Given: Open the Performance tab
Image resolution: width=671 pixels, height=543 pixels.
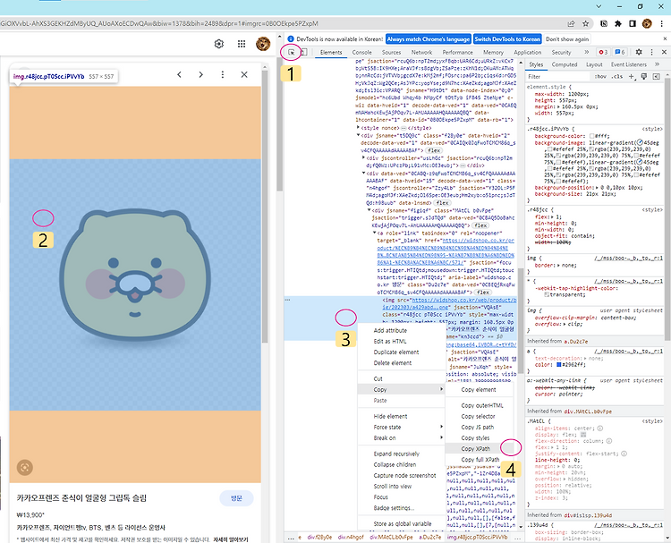Looking at the screenshot, I should [457, 52].
